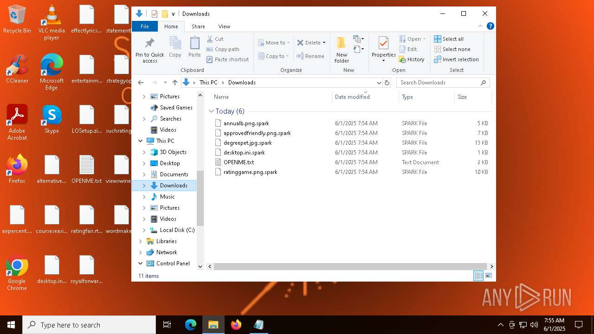Create a New folder
Screen dimensions: 594x334
click(x=342, y=50)
